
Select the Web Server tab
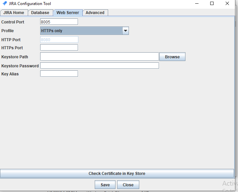[68, 13]
